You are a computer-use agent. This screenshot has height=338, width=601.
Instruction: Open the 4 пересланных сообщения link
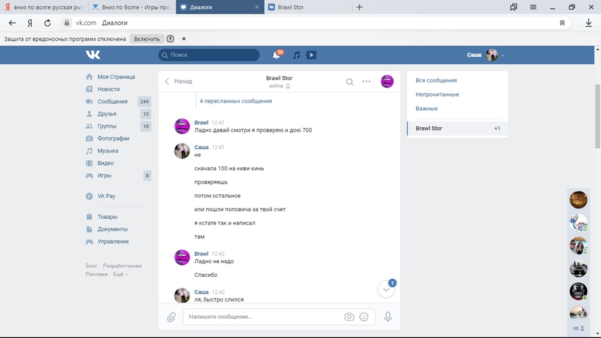pos(235,101)
